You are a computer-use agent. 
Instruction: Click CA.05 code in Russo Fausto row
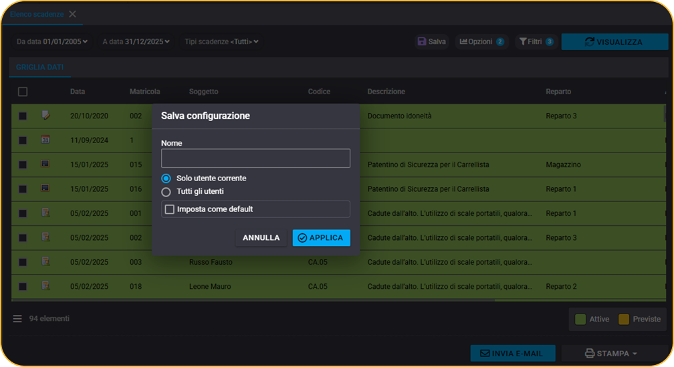[x=318, y=262]
